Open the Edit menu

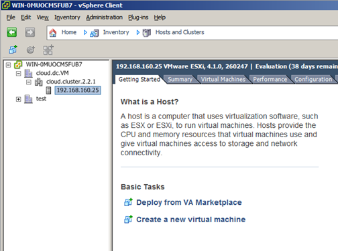point(26,17)
